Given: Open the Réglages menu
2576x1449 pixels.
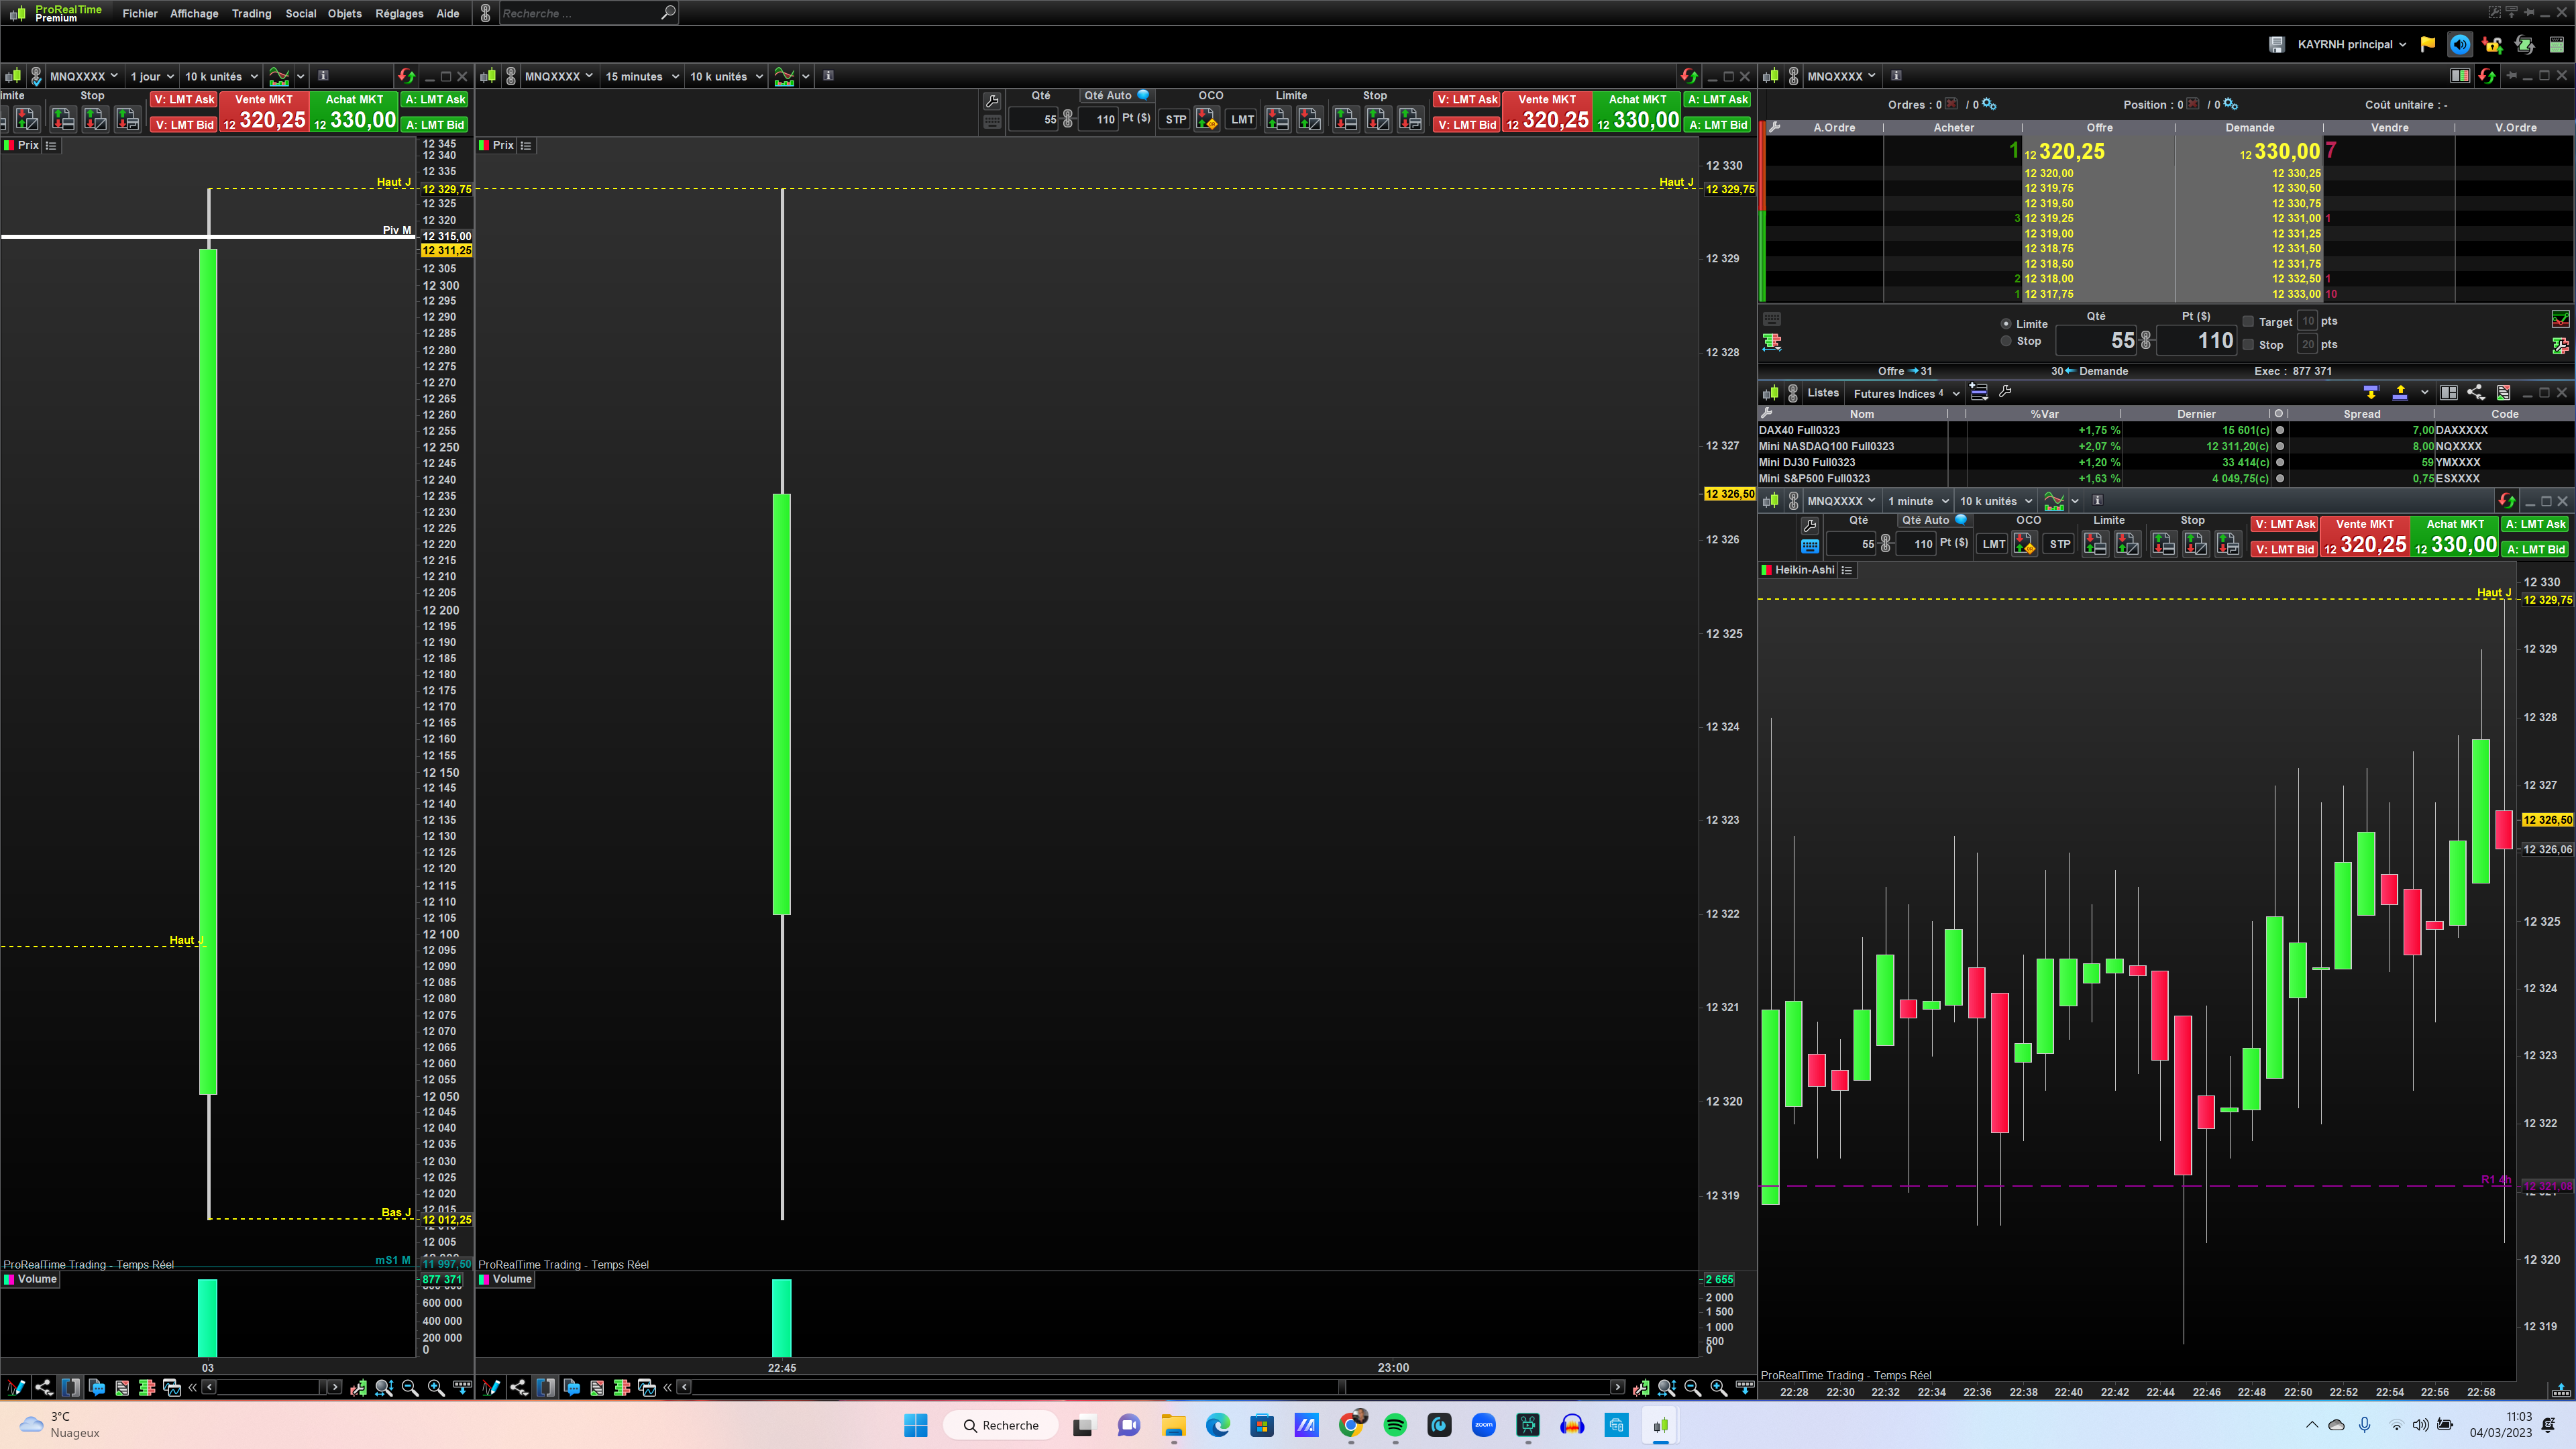Looking at the screenshot, I should pos(399,13).
